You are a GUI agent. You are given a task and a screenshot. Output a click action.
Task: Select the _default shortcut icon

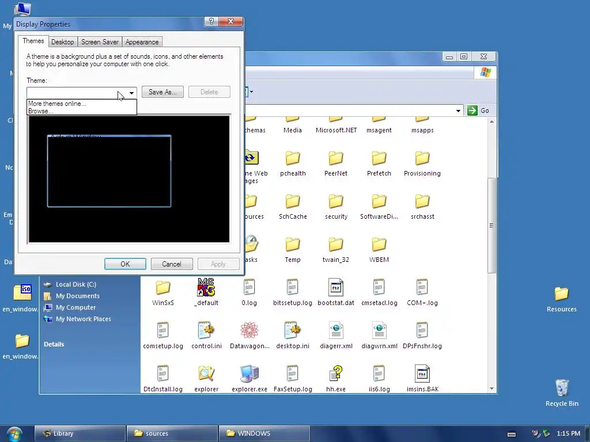click(206, 288)
